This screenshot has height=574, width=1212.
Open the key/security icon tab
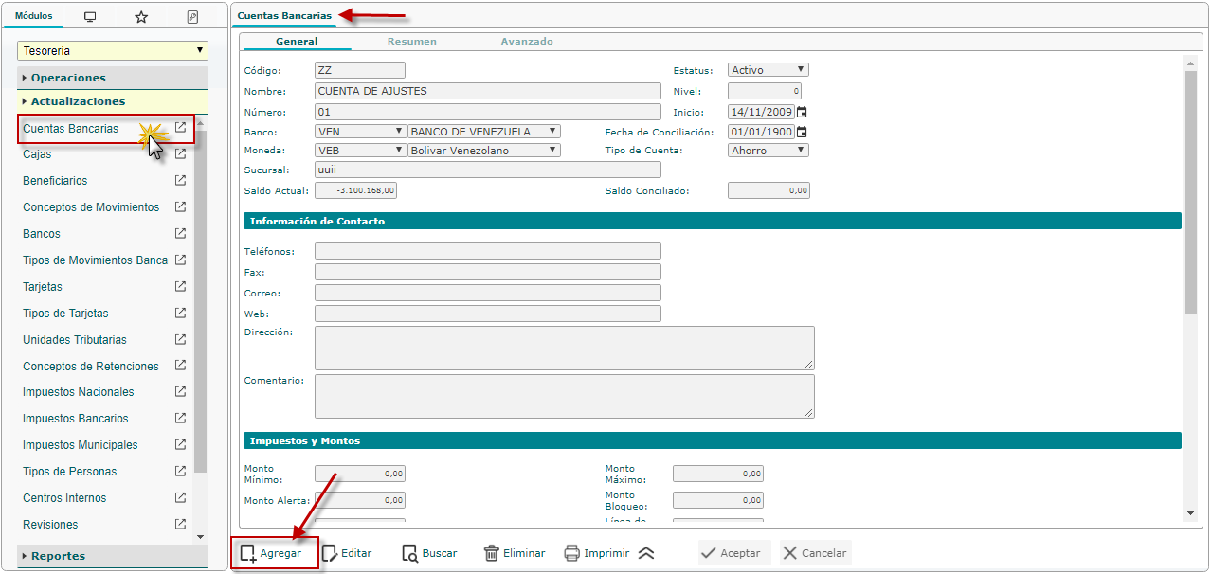[193, 17]
